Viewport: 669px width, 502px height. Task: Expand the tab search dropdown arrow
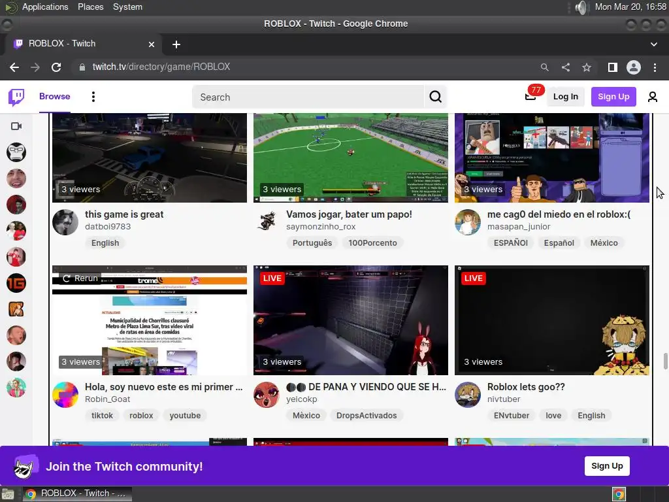[653, 44]
